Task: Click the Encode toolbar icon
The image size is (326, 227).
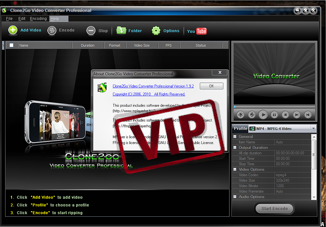Action: coord(52,31)
